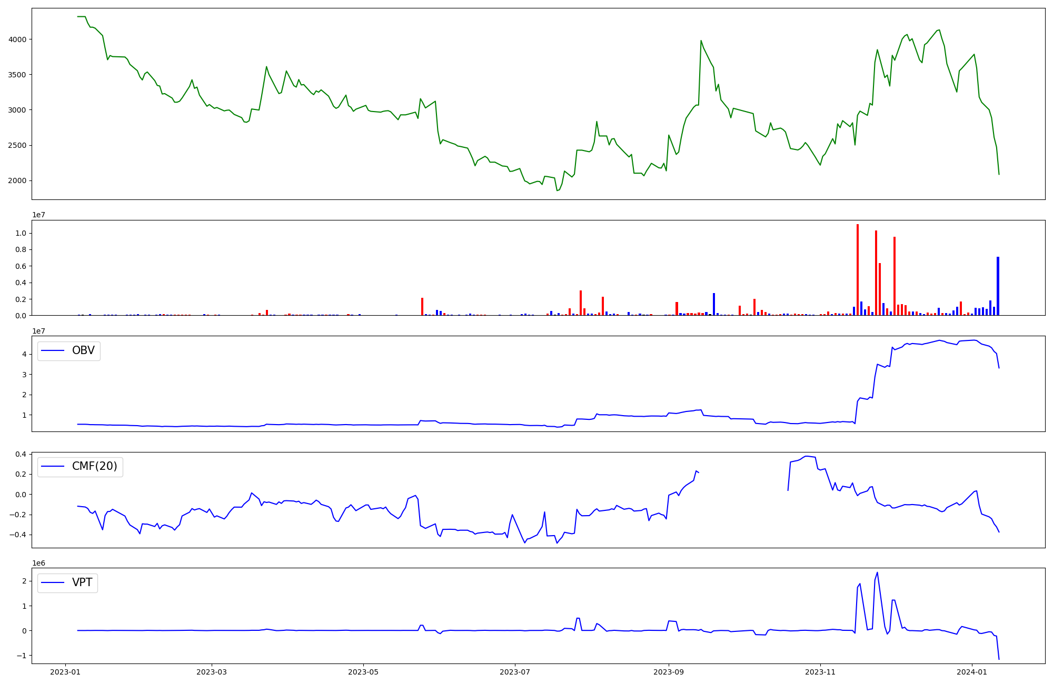Click the CMF(20) legend label
This screenshot has height=684, width=1053.
pyautogui.click(x=94, y=467)
